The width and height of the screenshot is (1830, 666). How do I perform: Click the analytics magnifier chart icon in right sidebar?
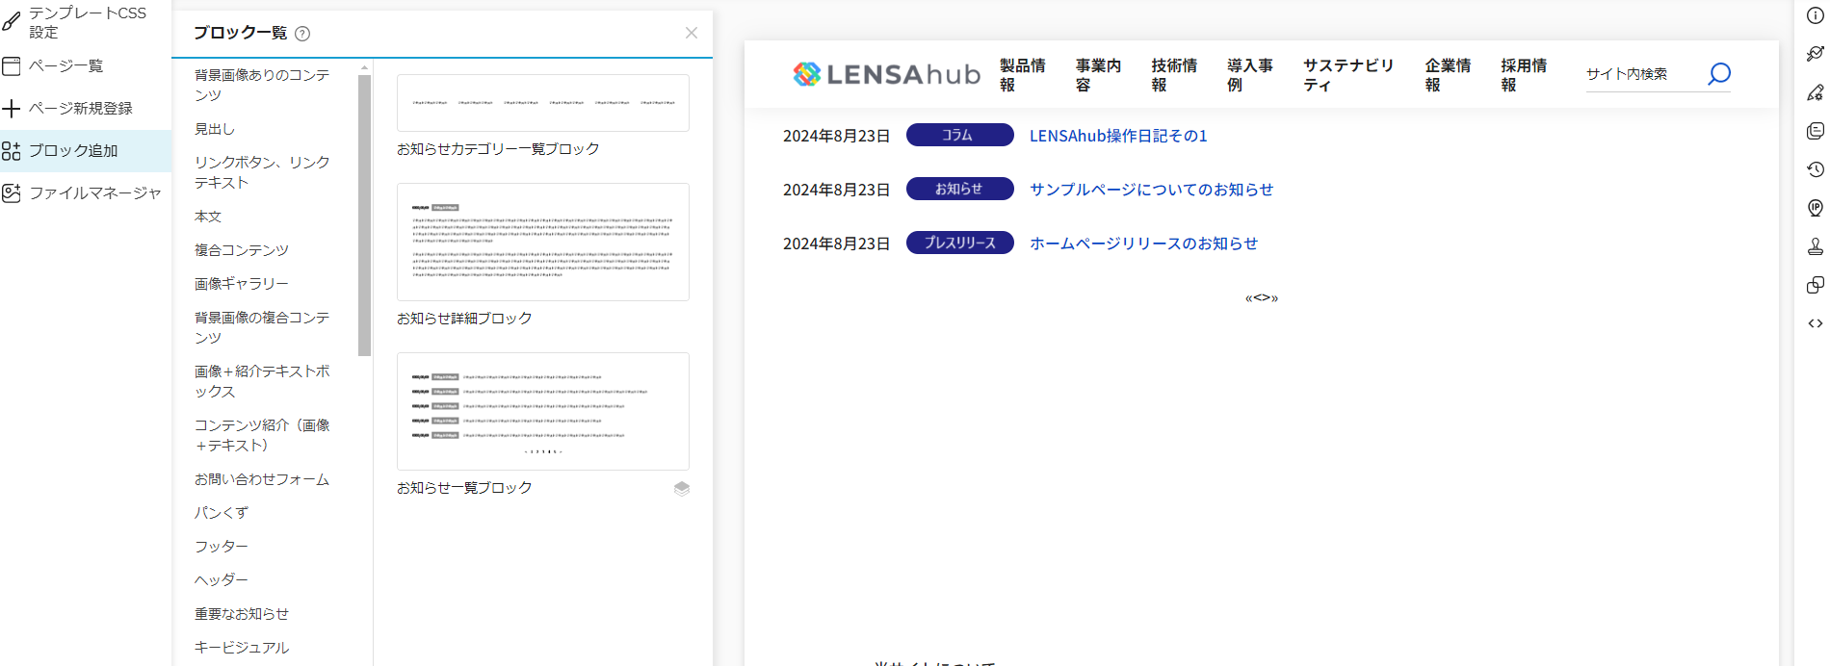click(x=1816, y=54)
